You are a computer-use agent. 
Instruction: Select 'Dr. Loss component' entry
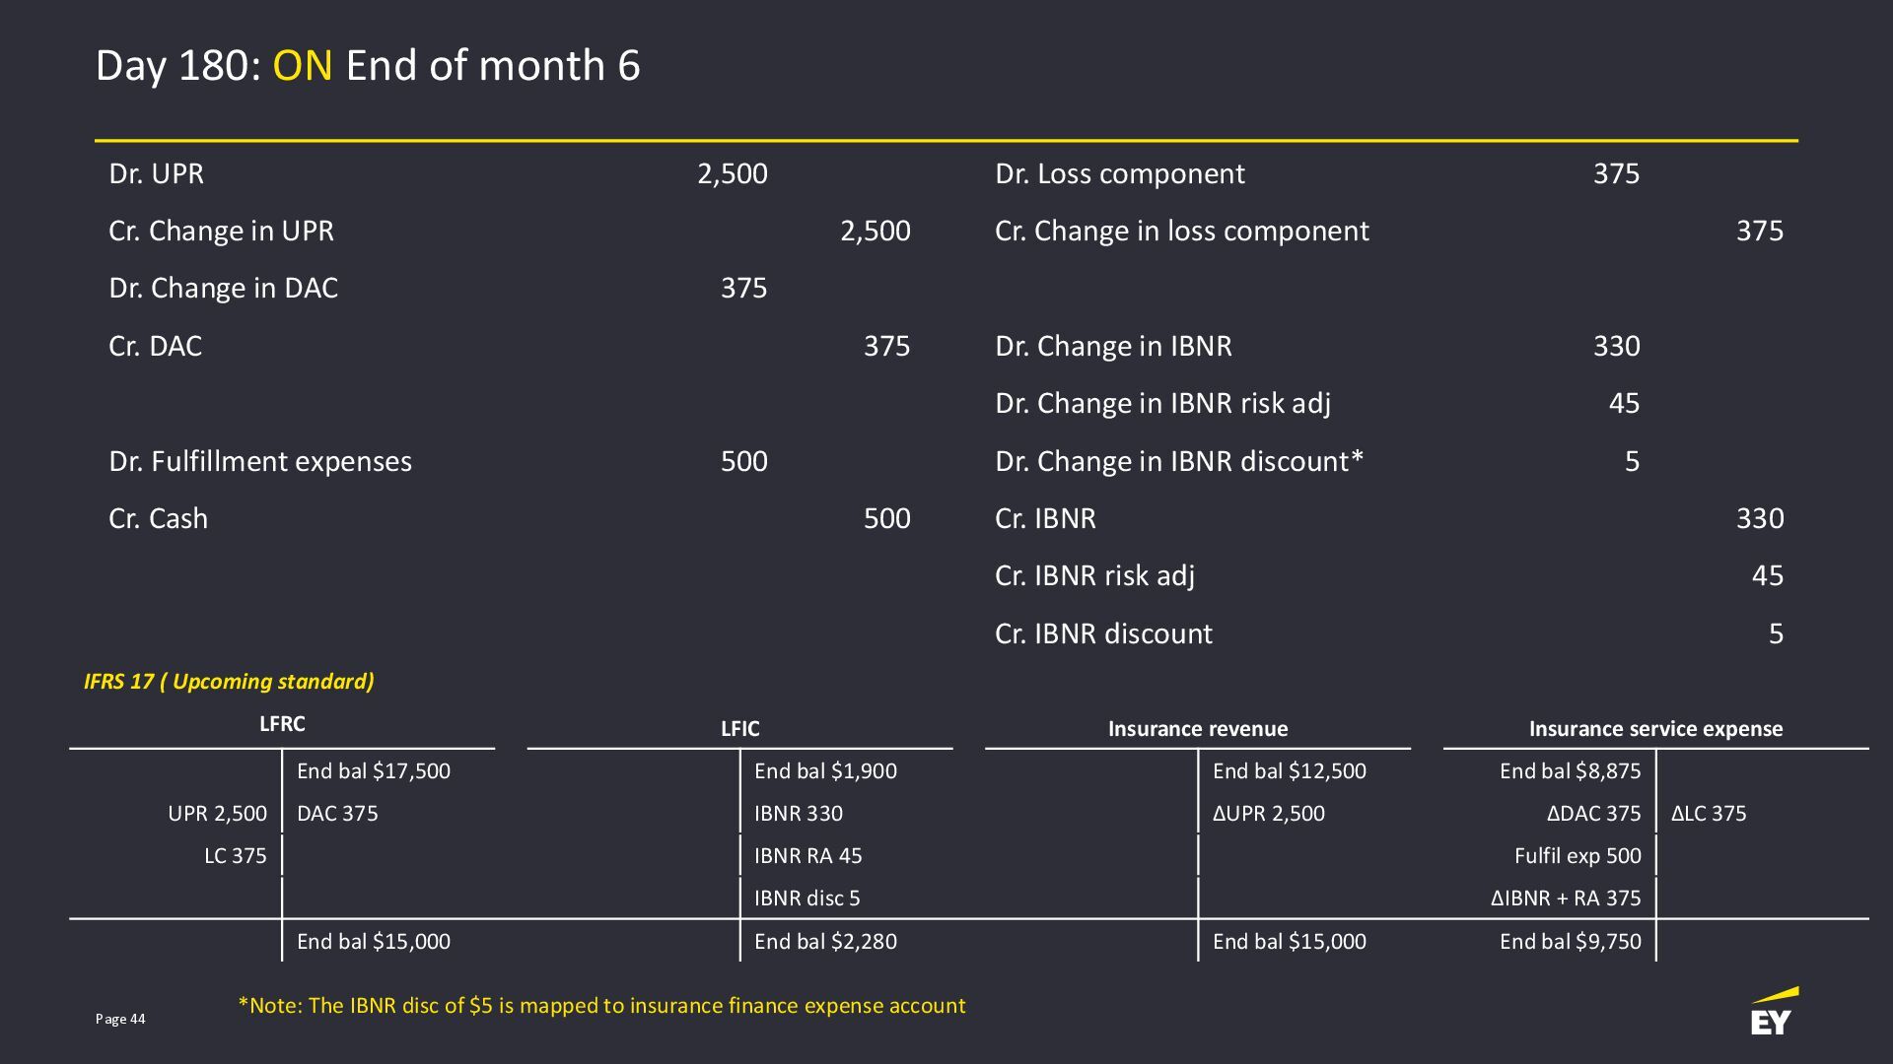point(1119,173)
